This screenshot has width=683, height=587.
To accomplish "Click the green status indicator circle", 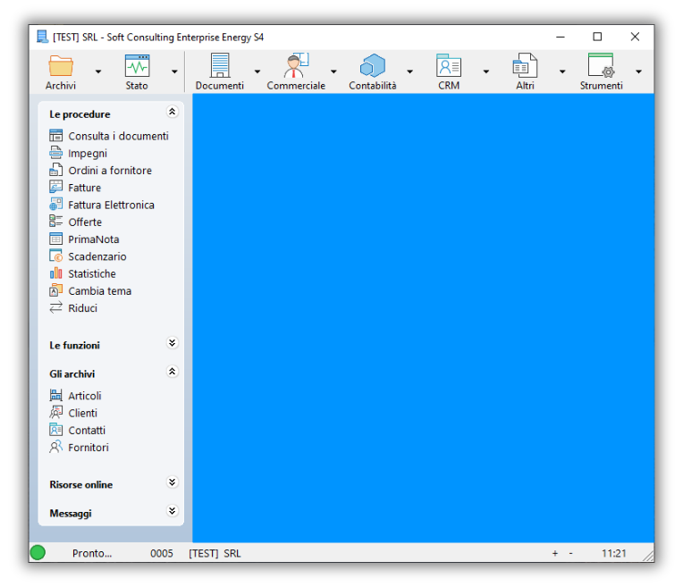I will point(38,553).
